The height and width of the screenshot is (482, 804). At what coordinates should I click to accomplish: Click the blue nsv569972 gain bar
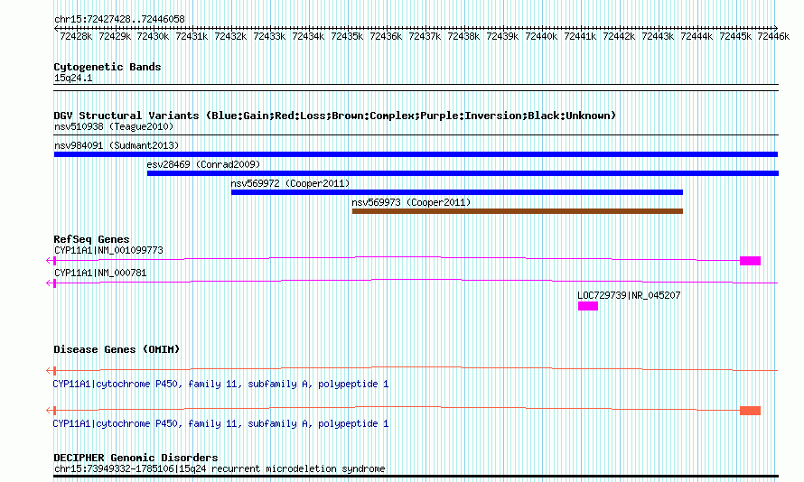point(457,192)
